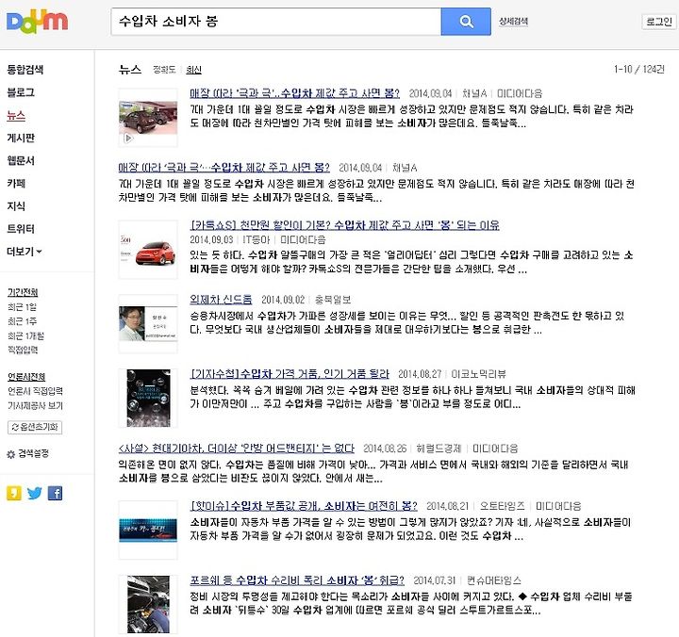Click the car repair thumbnail
The height and width of the screenshot is (637, 679).
(x=148, y=605)
